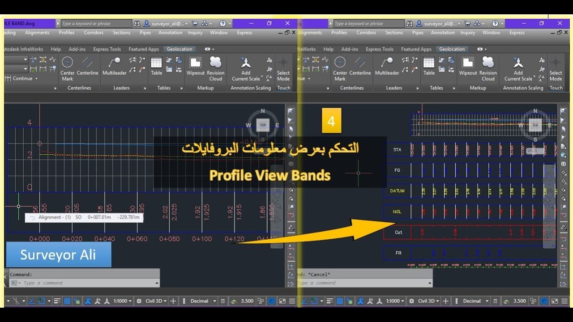Click Window menu in right window
The image size is (573, 322).
point(491,33)
